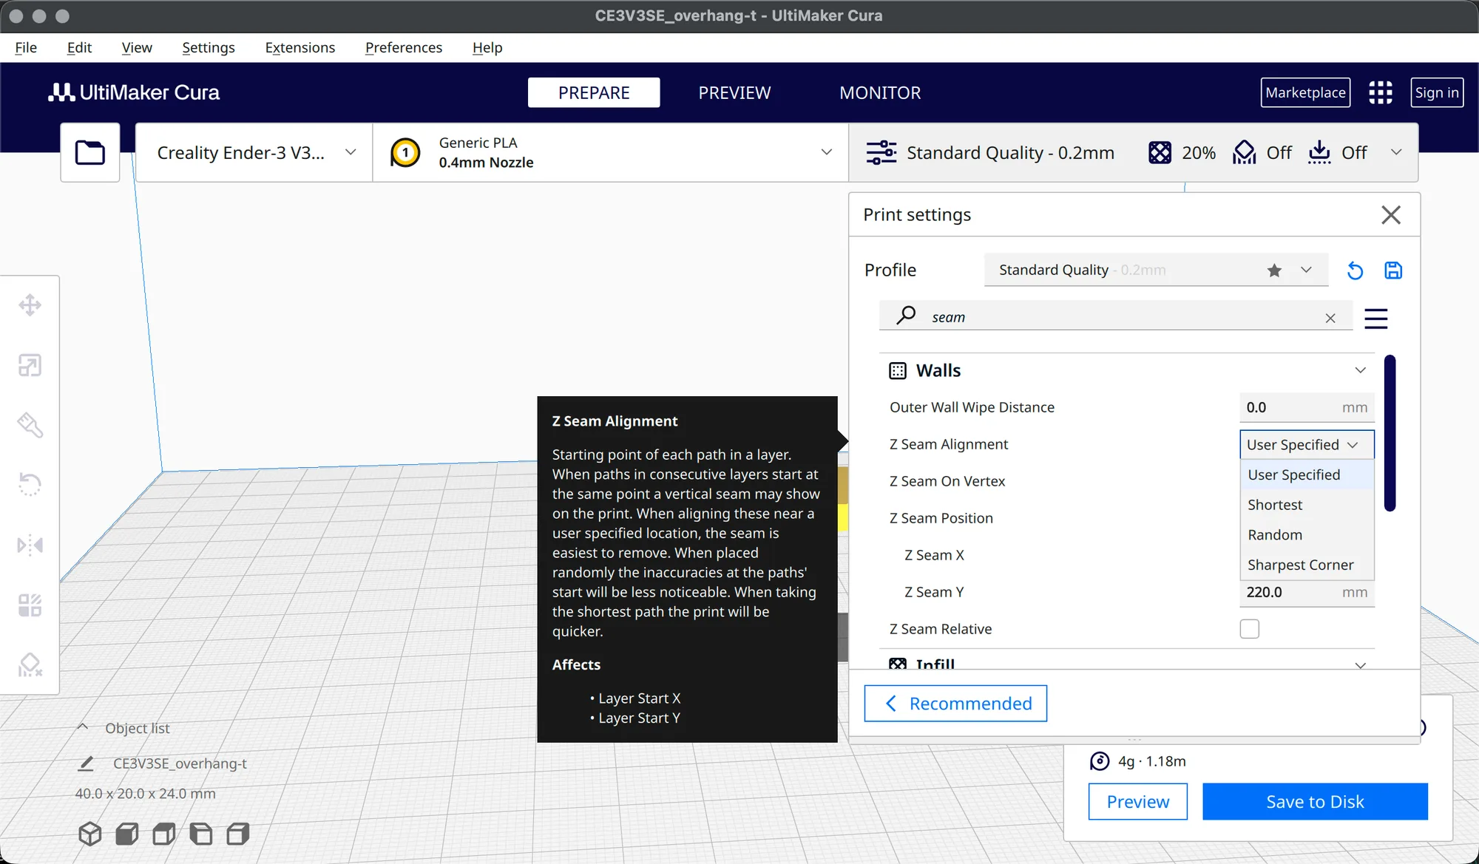Collapse the Walls settings category

(x=1360, y=370)
